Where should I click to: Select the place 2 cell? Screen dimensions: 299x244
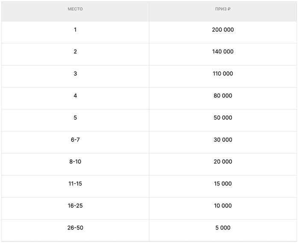75,52
